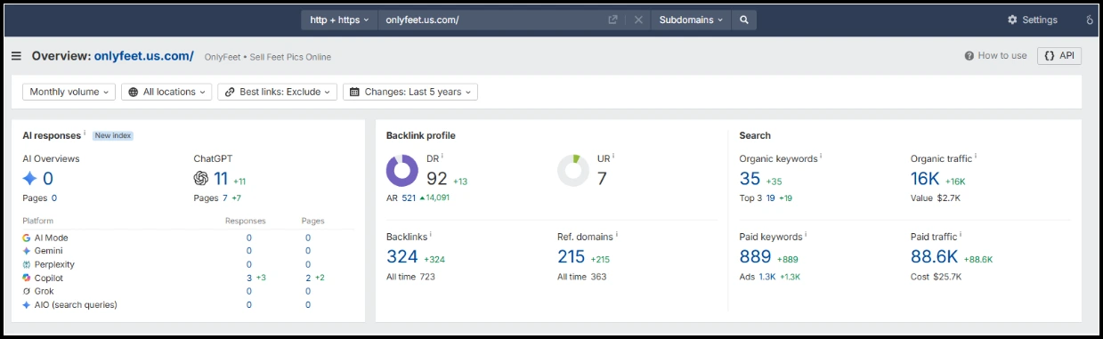This screenshot has width=1103, height=339.
Task: Click the AI Overviews Pages value 0
Action: [x=54, y=198]
